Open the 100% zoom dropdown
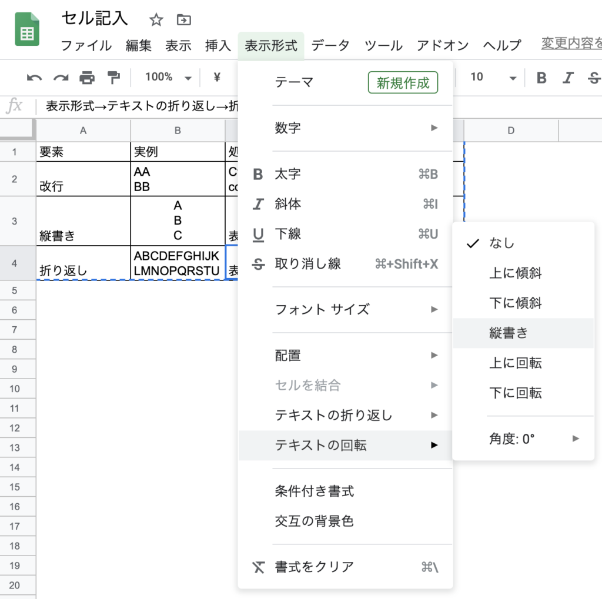Screen dimensions: 602x599 [x=168, y=77]
